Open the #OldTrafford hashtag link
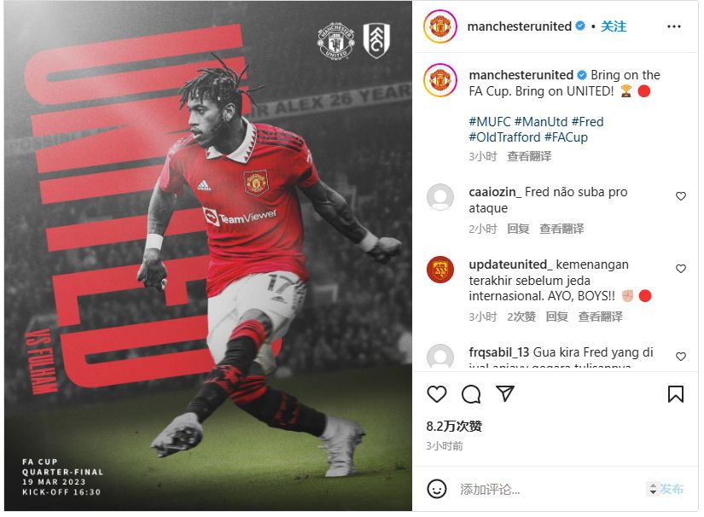This screenshot has width=704, height=517. point(504,137)
